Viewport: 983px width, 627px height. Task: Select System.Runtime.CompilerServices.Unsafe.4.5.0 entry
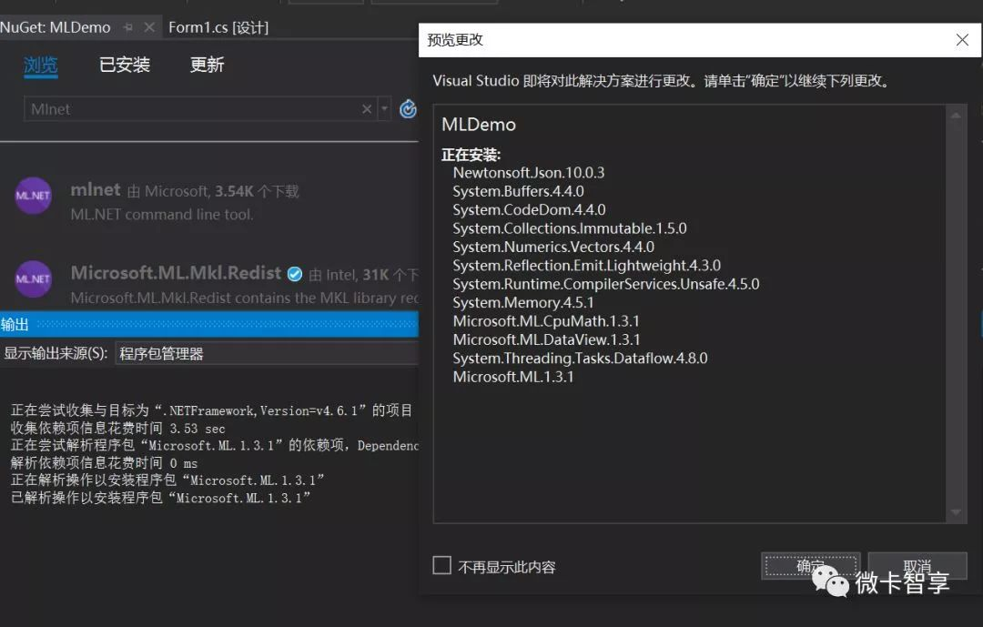tap(606, 284)
